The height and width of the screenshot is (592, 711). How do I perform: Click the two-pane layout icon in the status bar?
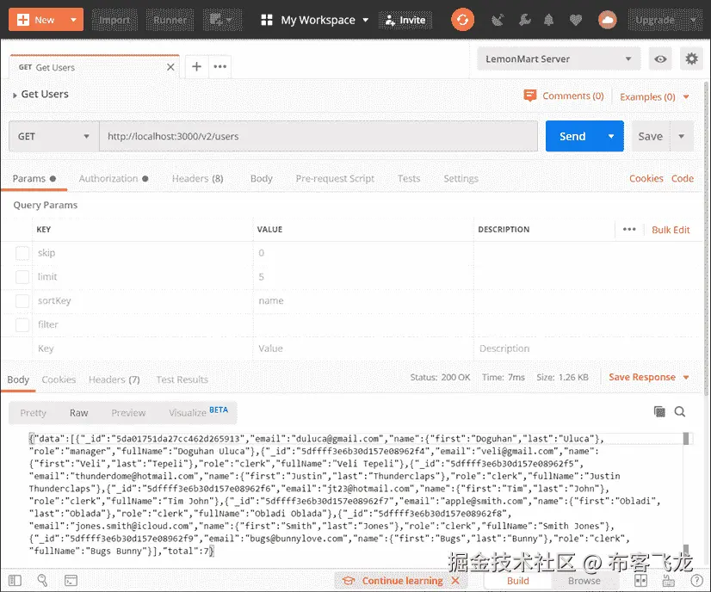pos(640,580)
